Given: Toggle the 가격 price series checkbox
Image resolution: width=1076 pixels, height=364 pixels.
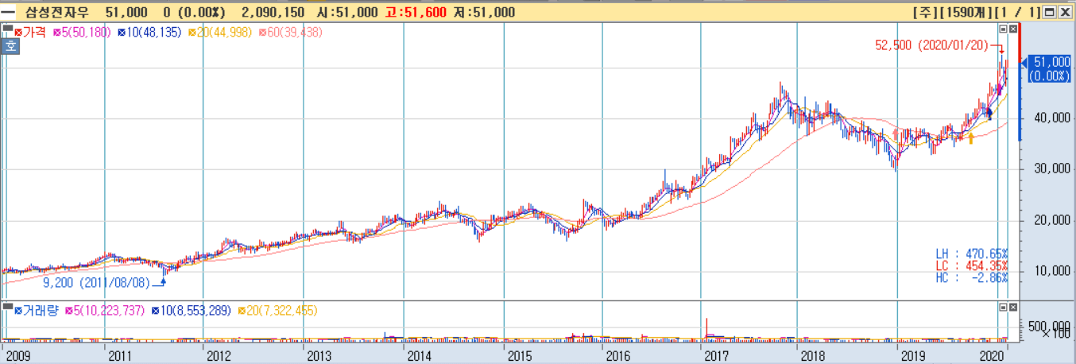Looking at the screenshot, I should pyautogui.click(x=17, y=32).
